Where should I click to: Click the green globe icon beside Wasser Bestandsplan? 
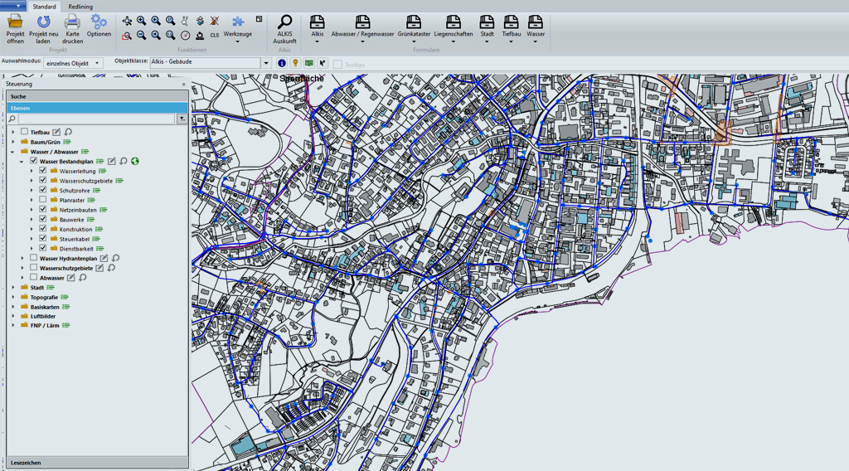(x=134, y=162)
